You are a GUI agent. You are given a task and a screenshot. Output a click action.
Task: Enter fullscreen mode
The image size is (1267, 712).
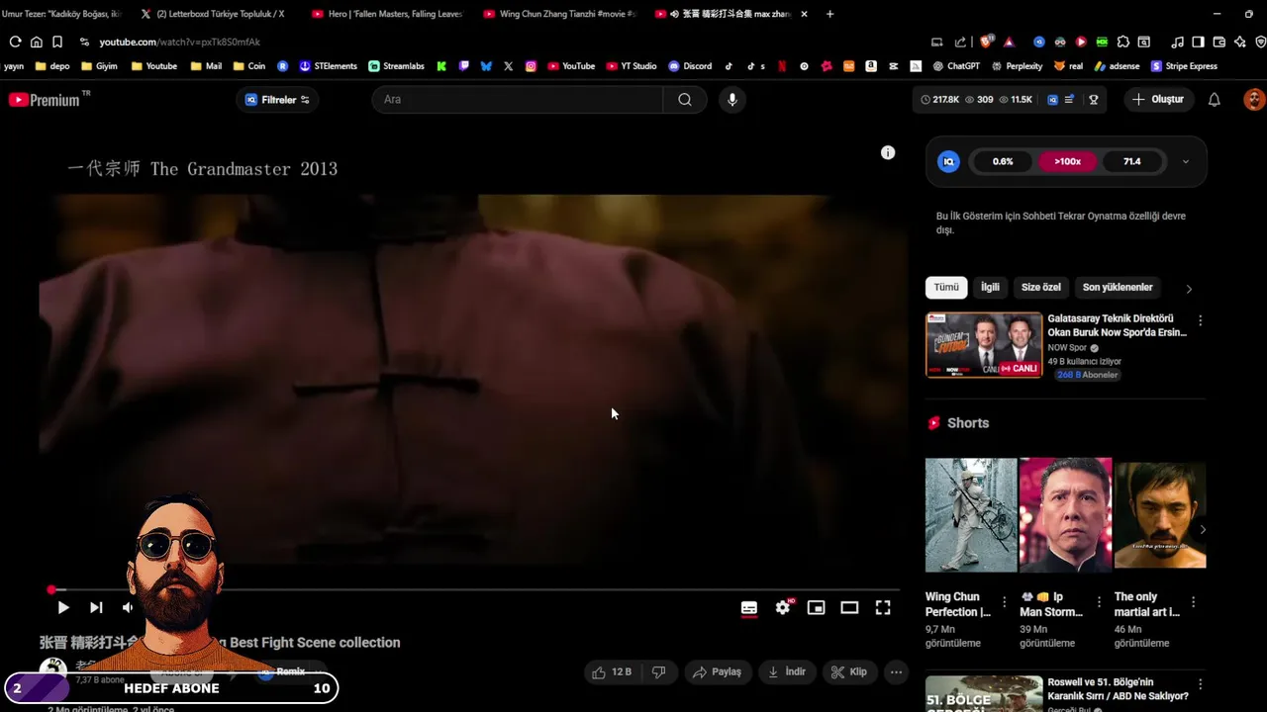(x=883, y=607)
